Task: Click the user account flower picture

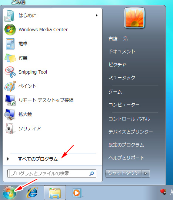Action: tap(134, 18)
